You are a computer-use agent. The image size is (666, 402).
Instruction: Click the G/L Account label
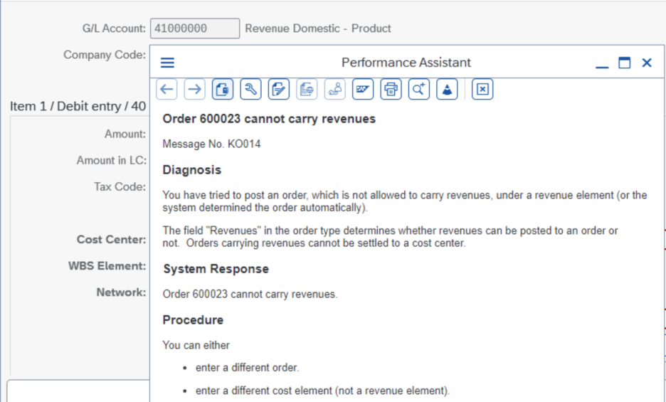click(x=114, y=28)
